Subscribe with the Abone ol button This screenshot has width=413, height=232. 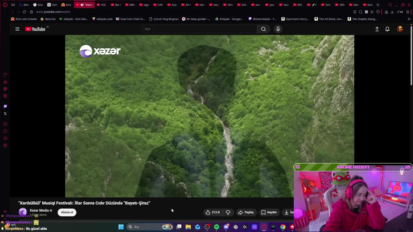pos(67,212)
